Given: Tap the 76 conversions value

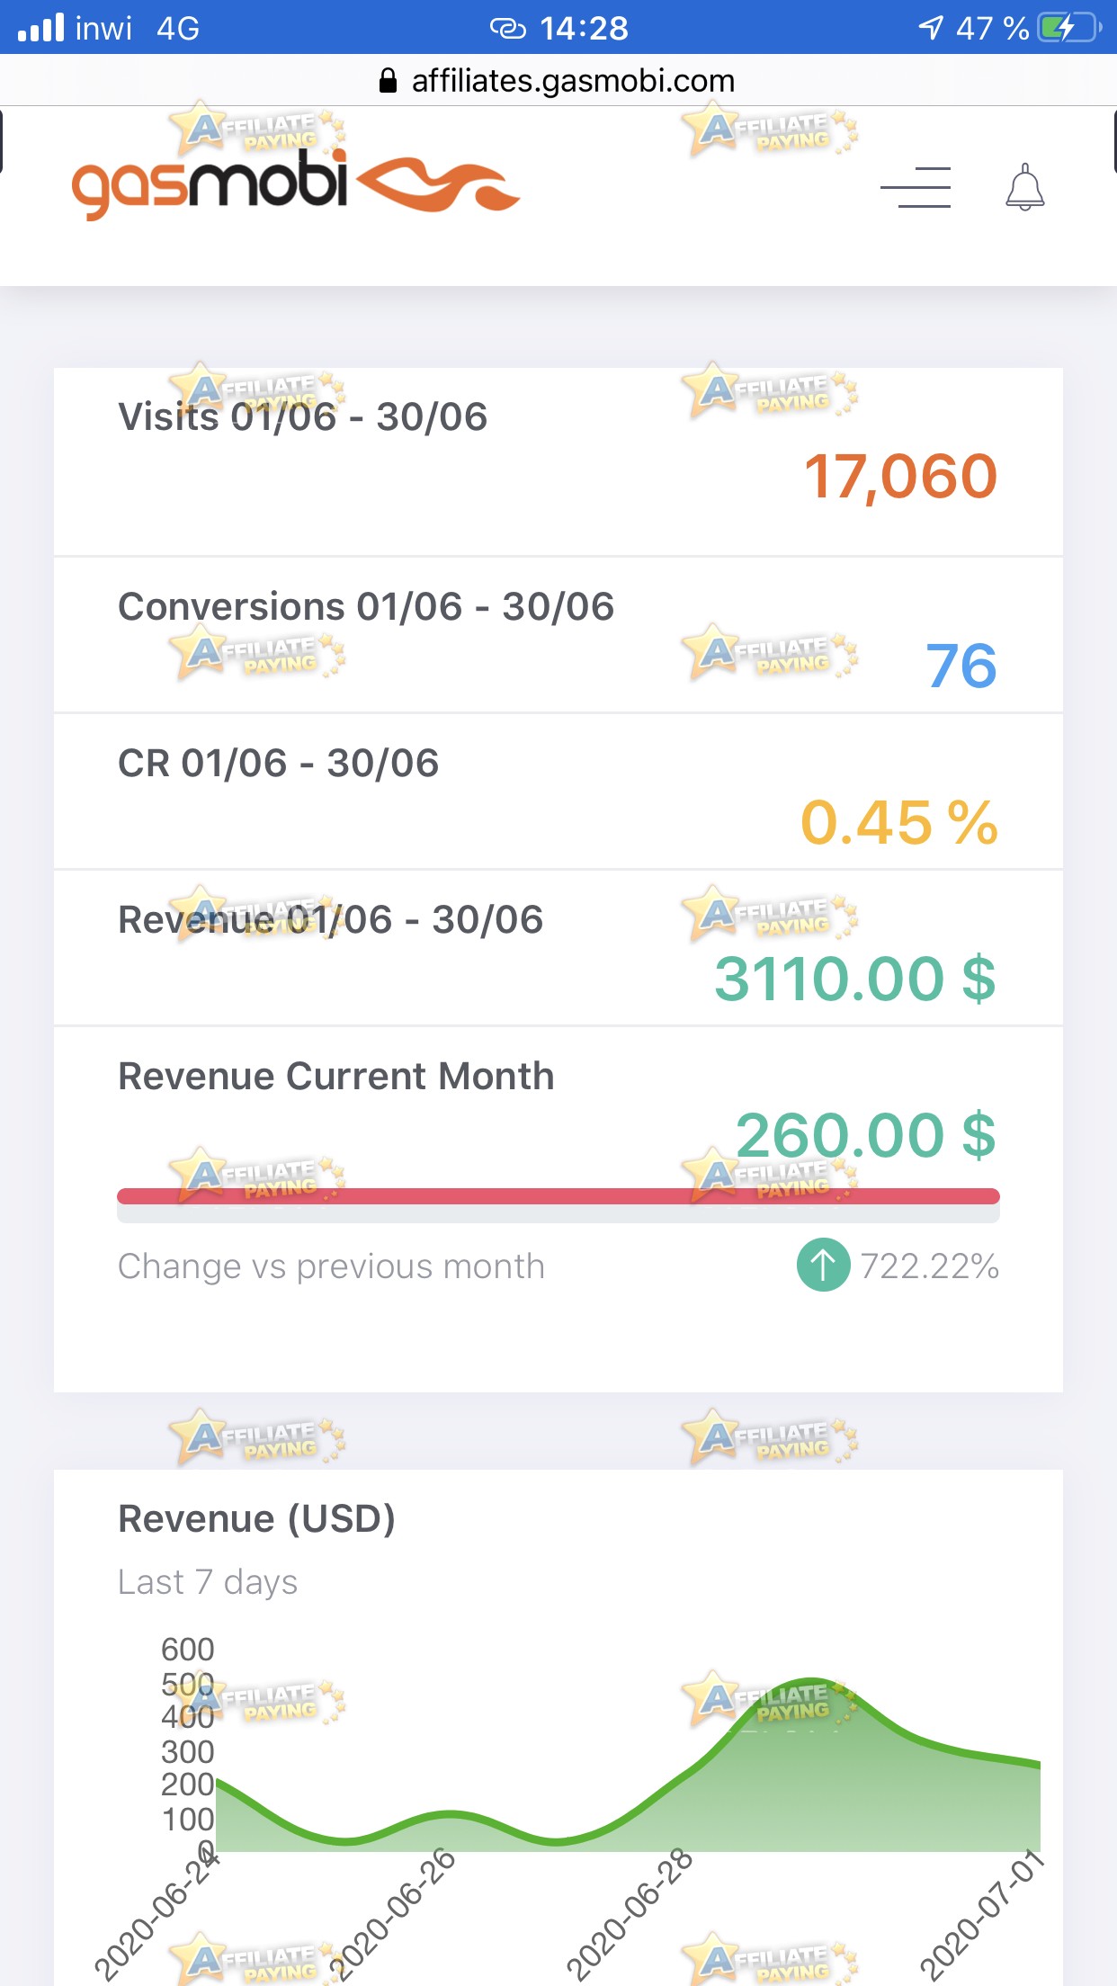Looking at the screenshot, I should point(961,666).
